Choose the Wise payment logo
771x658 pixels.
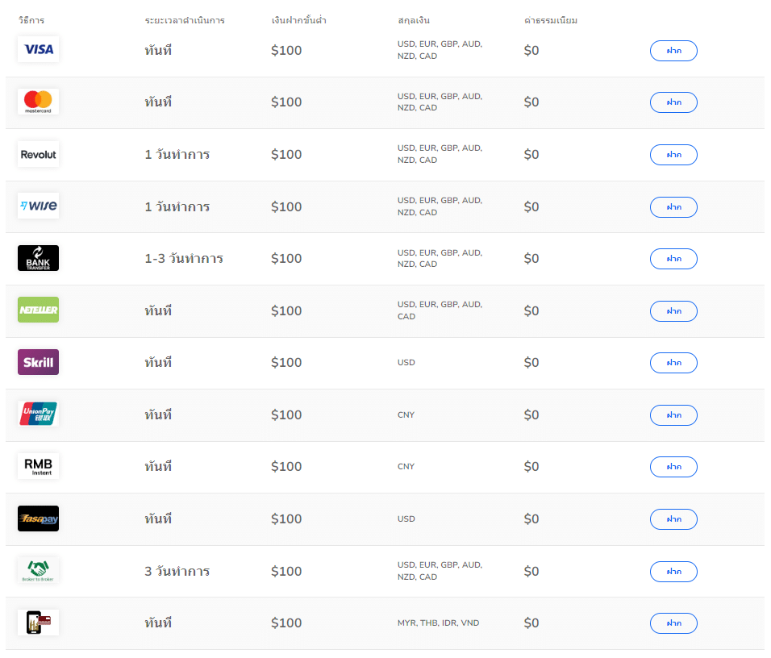click(x=39, y=206)
